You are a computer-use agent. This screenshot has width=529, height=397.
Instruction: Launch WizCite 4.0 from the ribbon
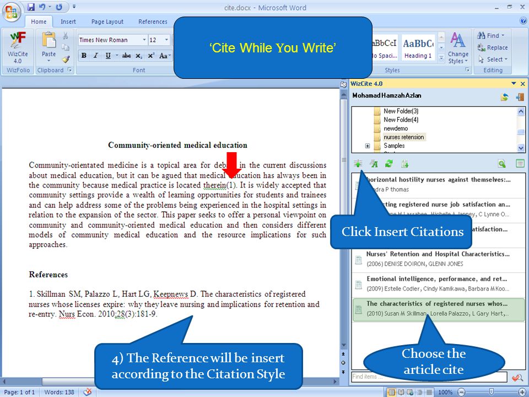point(18,47)
